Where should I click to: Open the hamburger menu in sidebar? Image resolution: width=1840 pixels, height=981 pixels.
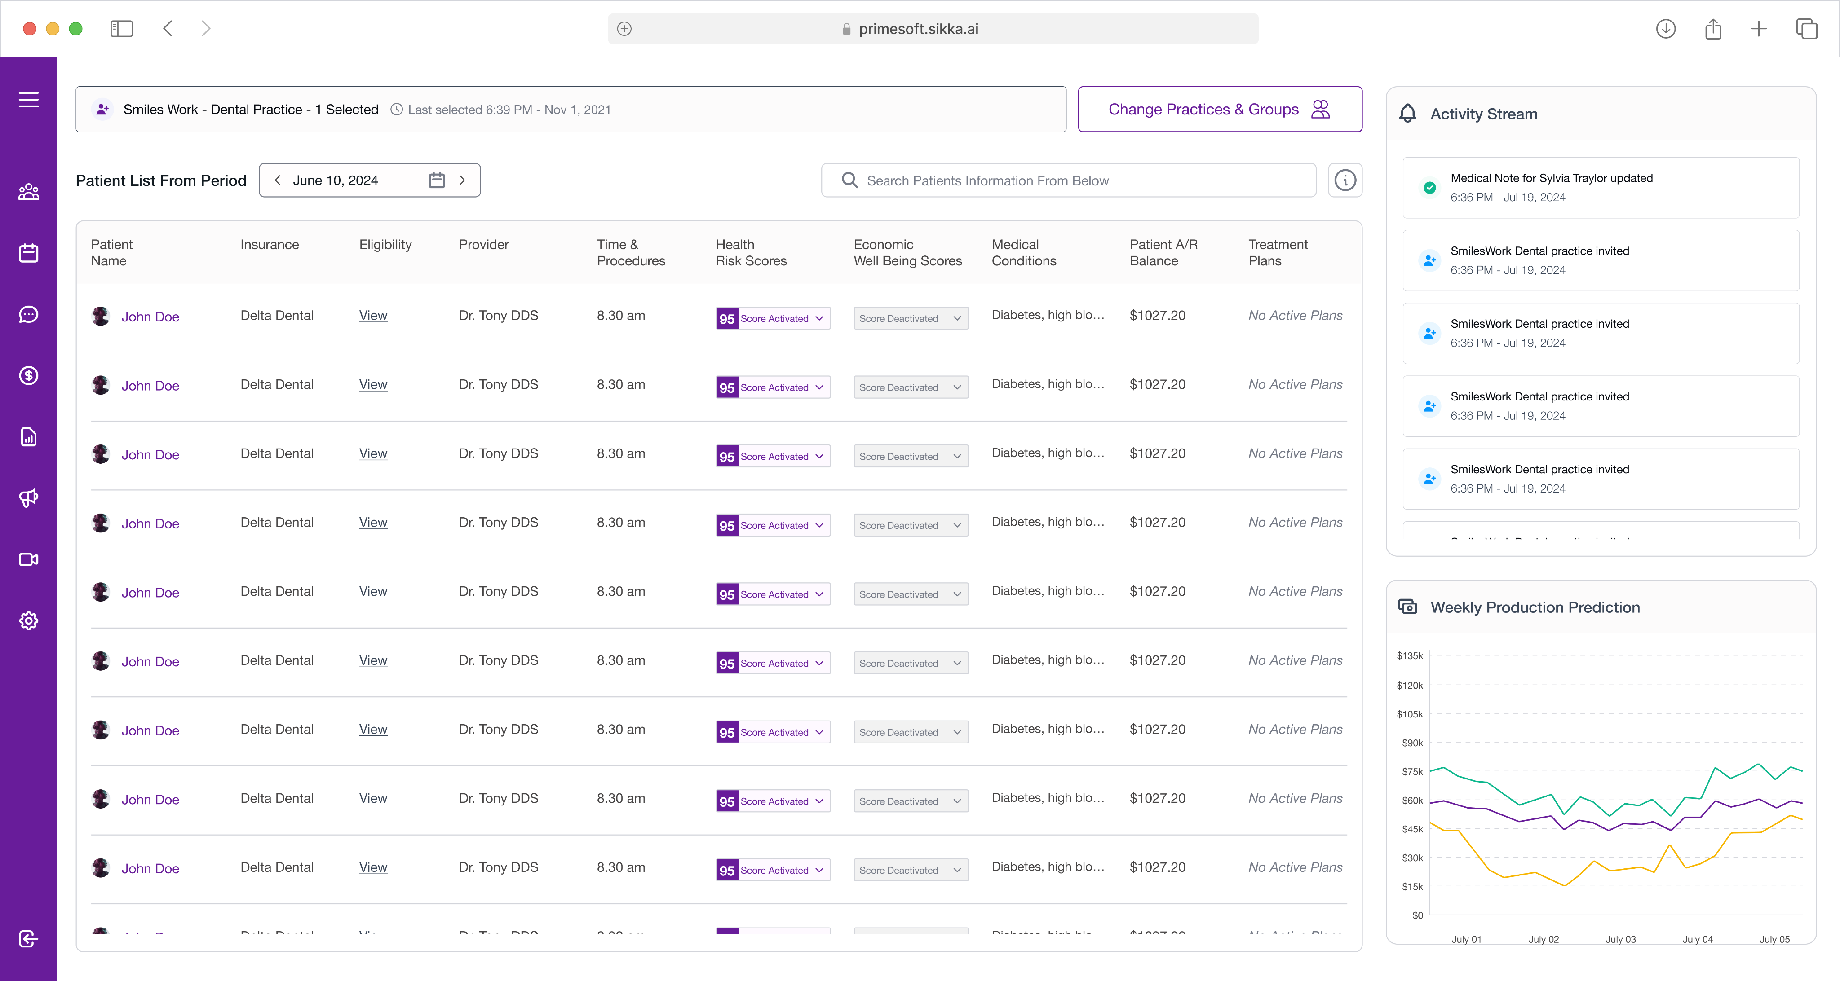click(29, 100)
